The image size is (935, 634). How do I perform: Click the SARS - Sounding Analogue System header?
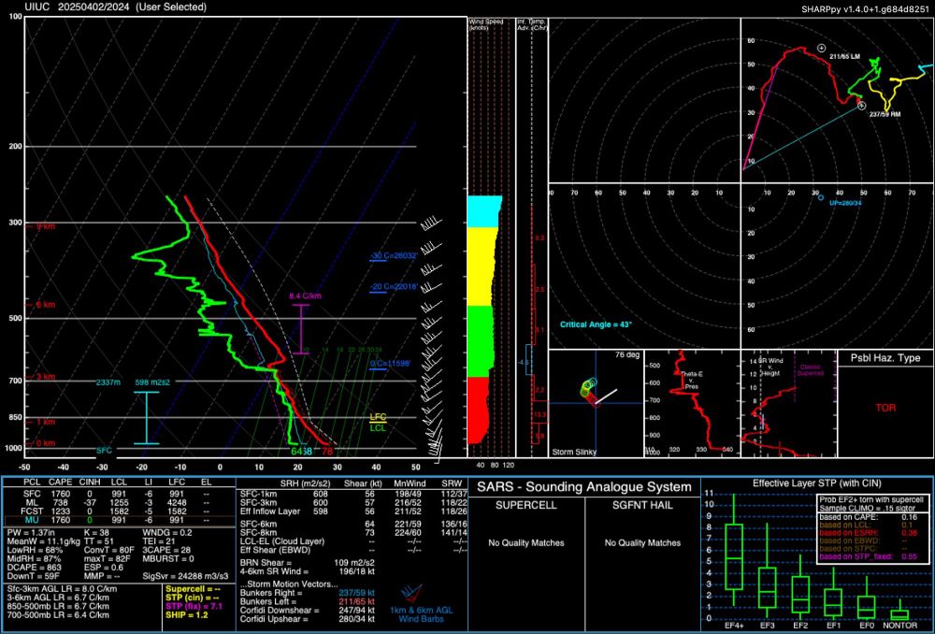pyautogui.click(x=583, y=487)
